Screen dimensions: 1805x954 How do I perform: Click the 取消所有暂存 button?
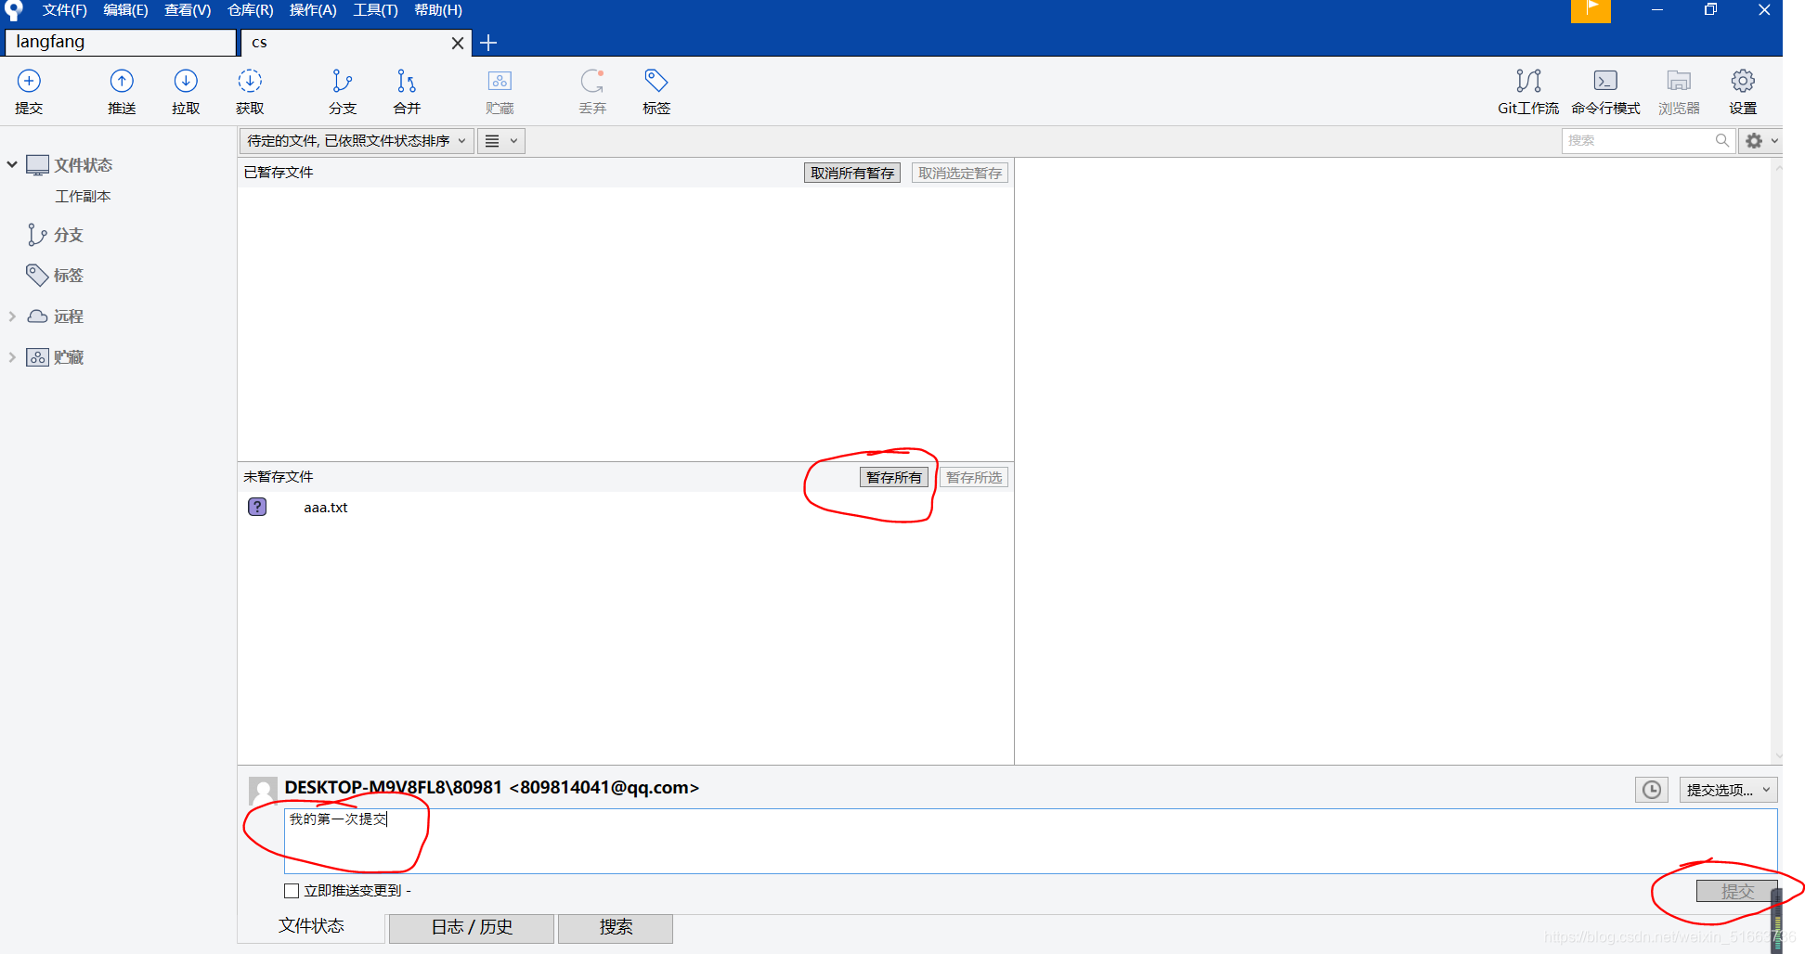pos(852,173)
